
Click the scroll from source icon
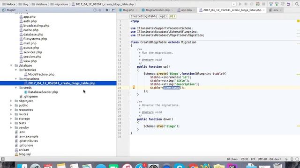pos(95,10)
